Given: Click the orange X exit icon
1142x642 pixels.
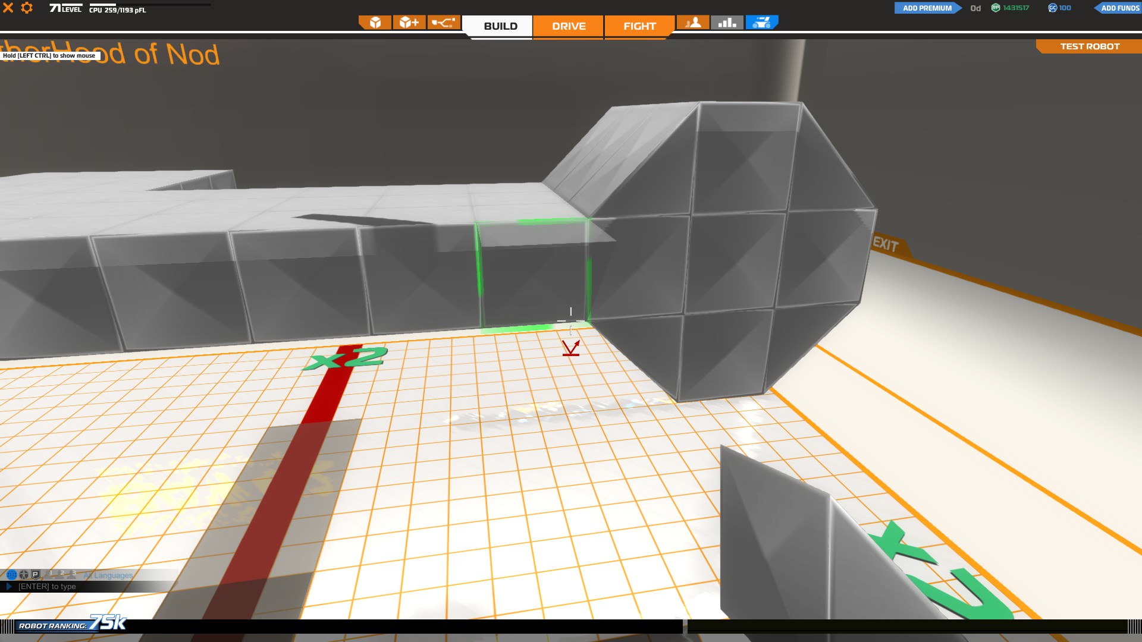Looking at the screenshot, I should pyautogui.click(x=8, y=8).
